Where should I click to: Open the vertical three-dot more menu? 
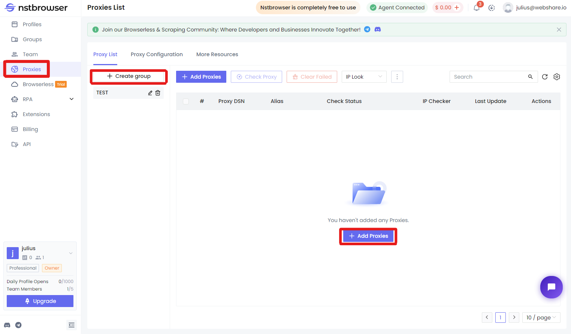397,77
